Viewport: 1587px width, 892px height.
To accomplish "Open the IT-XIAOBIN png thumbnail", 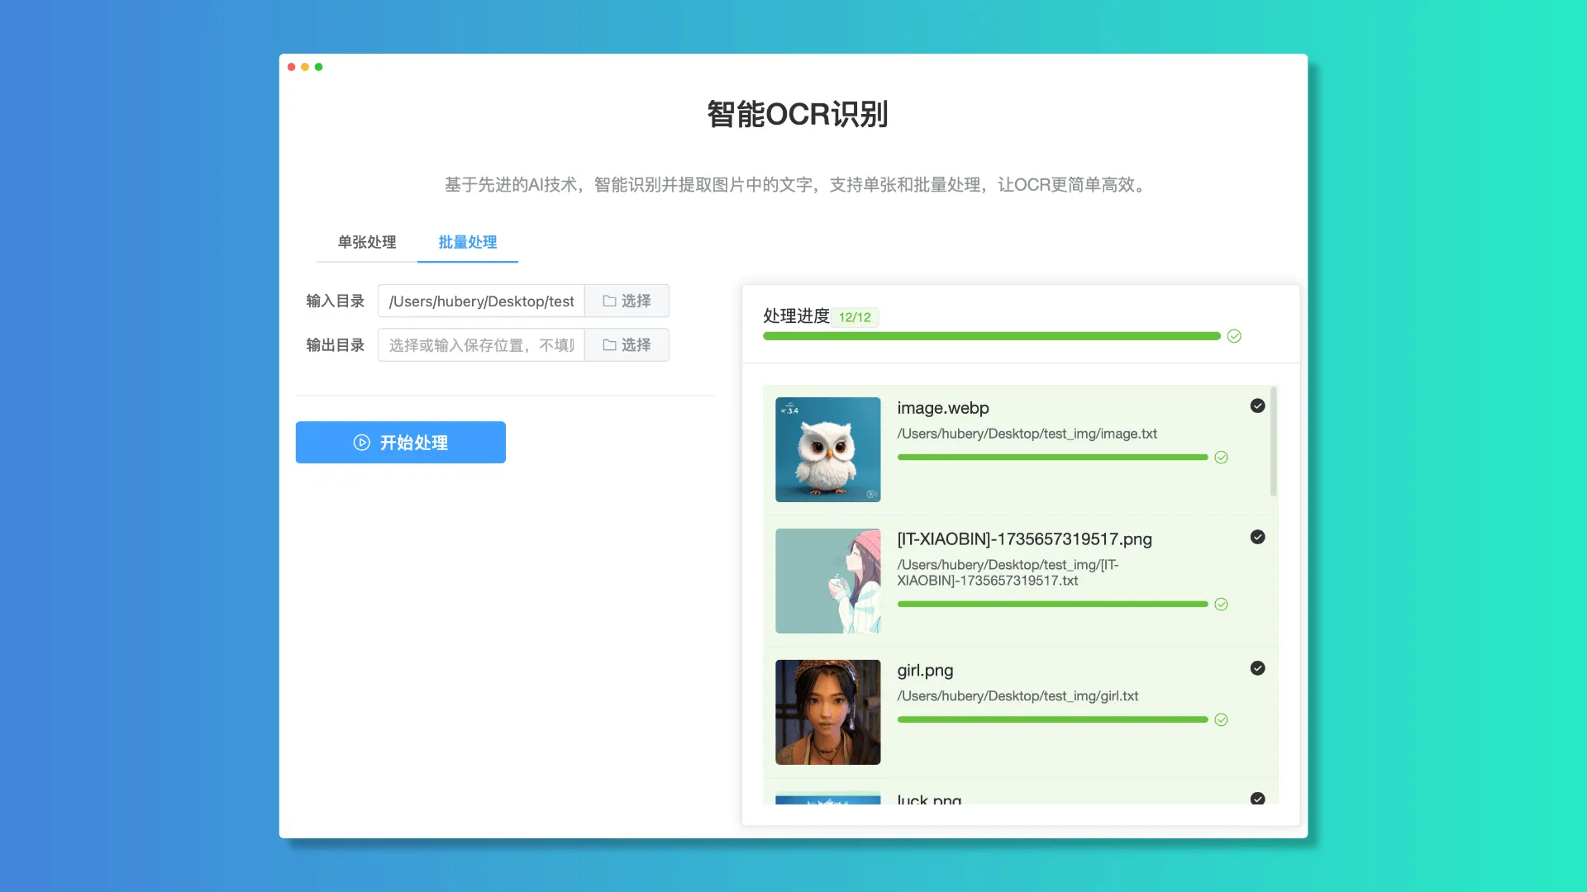I will tap(827, 581).
